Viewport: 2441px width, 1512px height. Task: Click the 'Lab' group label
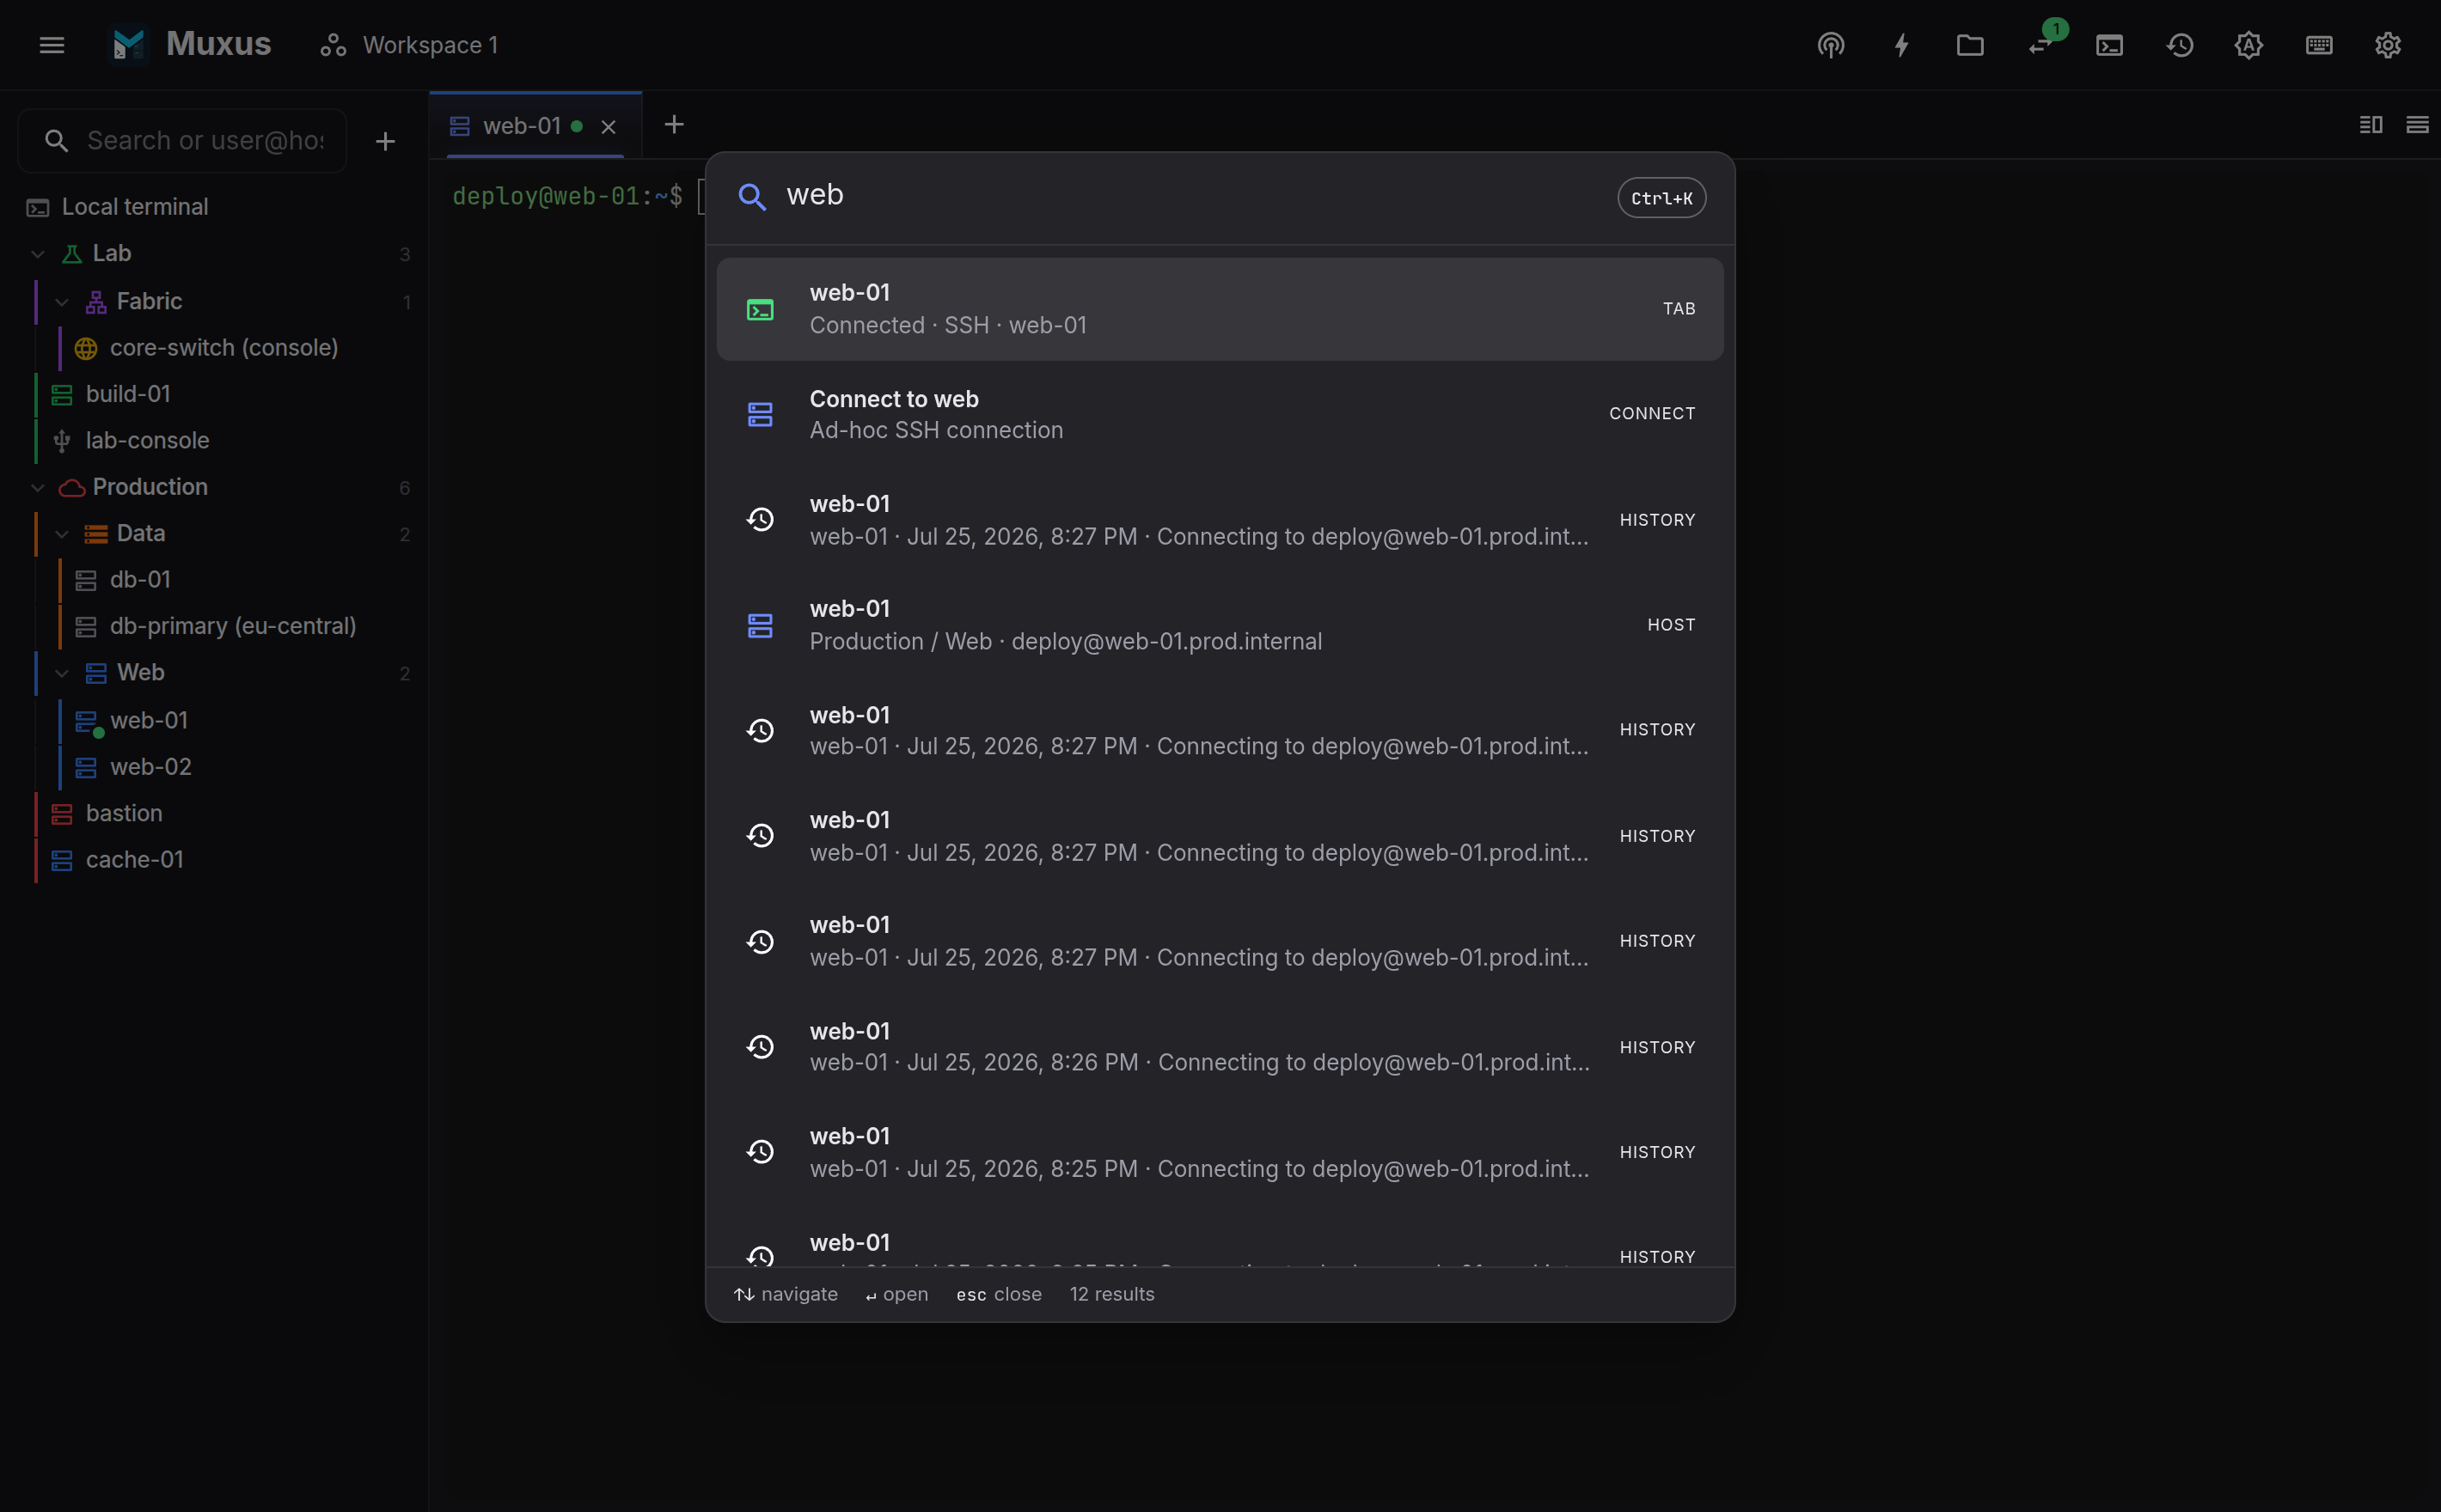112,254
